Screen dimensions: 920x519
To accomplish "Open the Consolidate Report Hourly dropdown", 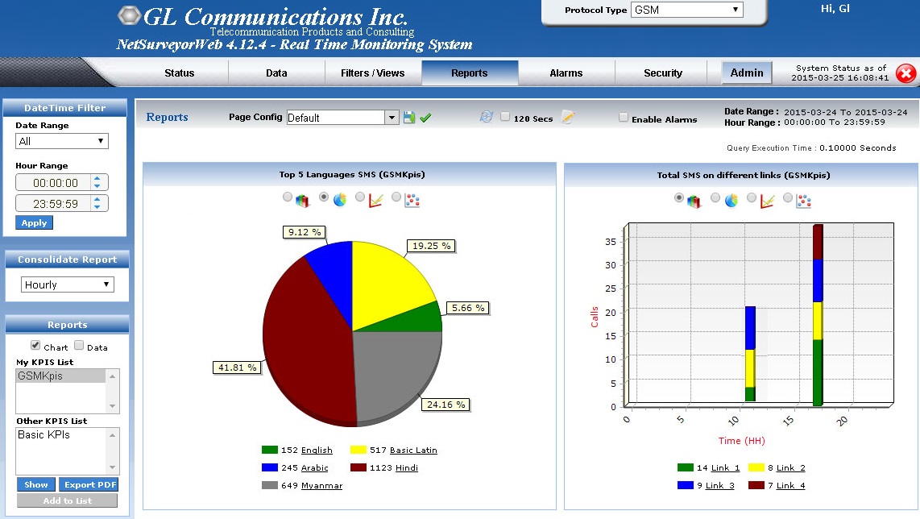I will pyautogui.click(x=67, y=284).
